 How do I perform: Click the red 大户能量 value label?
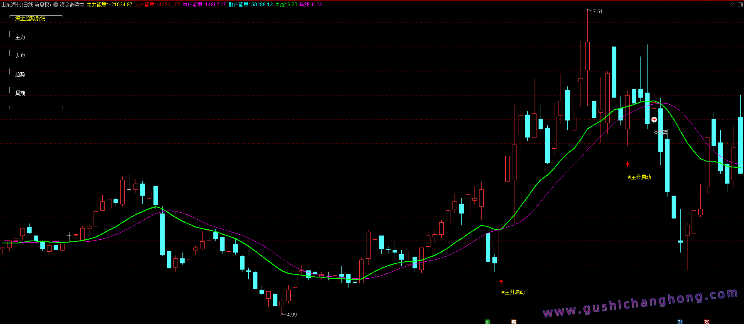pos(157,5)
